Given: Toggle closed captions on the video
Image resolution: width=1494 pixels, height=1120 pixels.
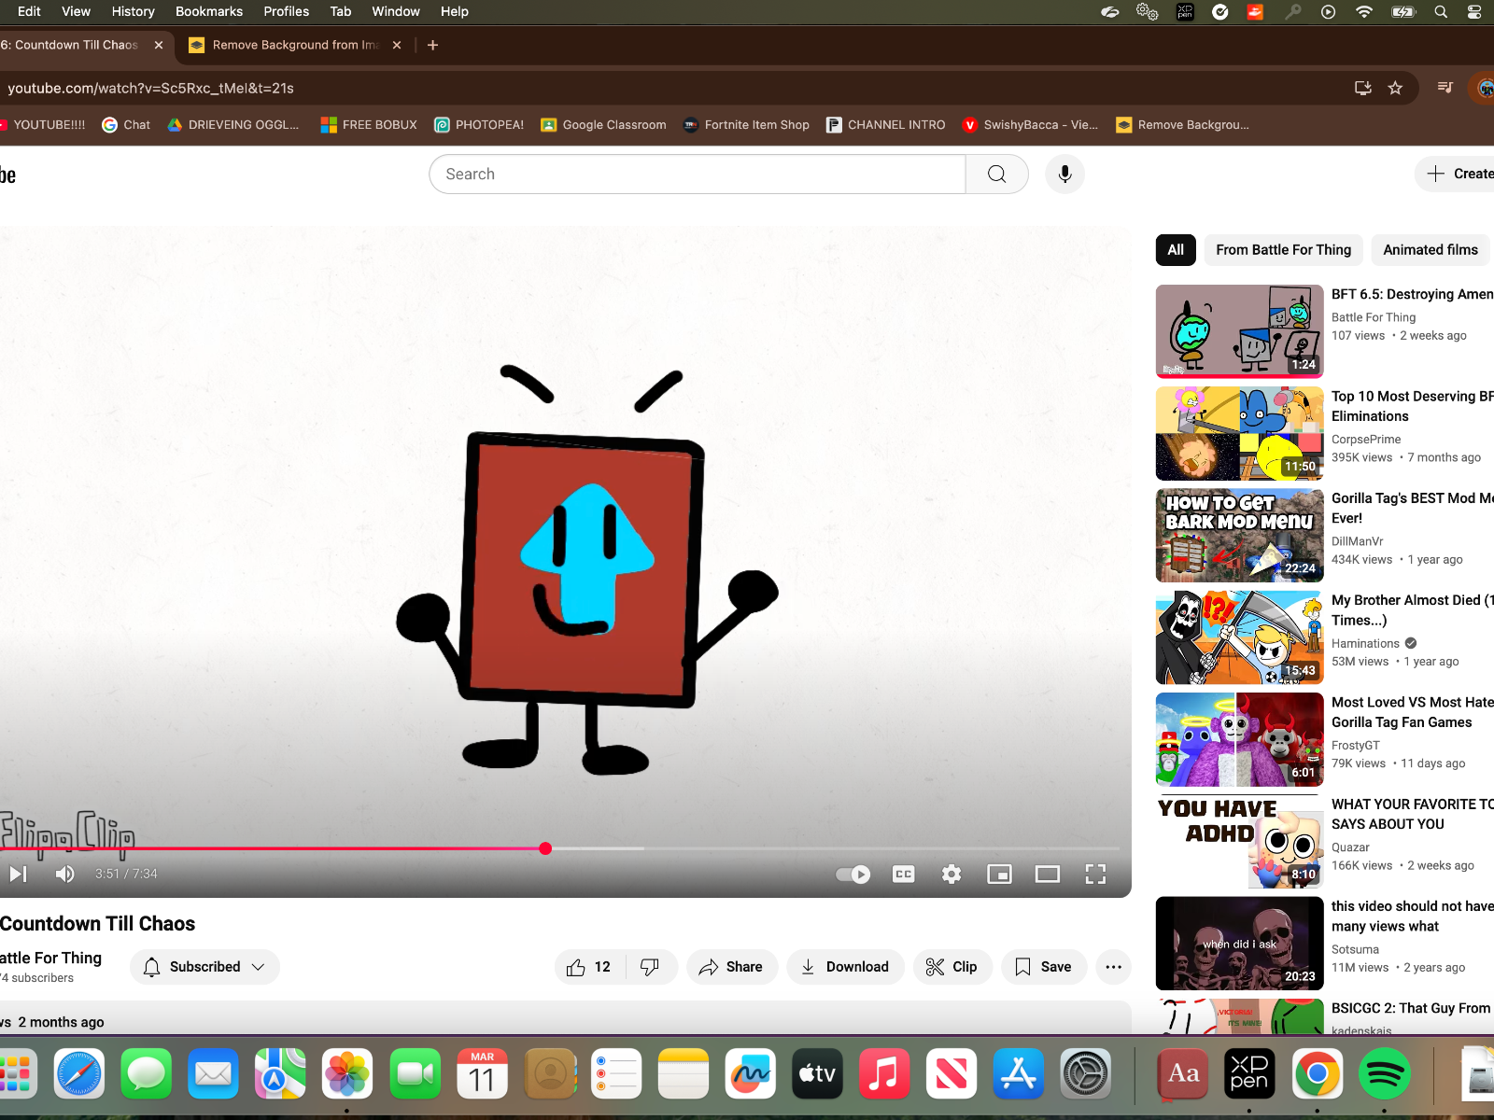Looking at the screenshot, I should click(x=903, y=875).
